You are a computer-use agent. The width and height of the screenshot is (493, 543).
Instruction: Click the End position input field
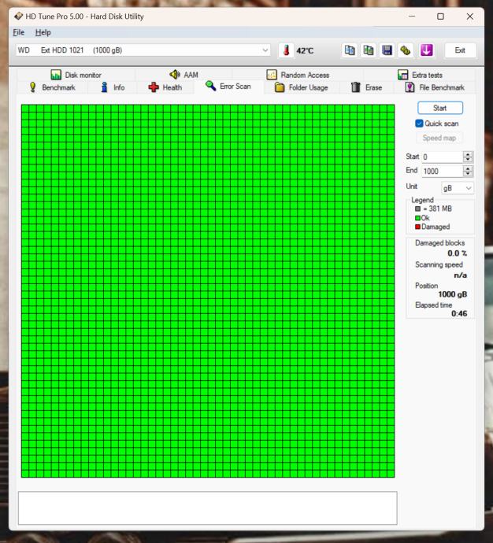click(442, 171)
